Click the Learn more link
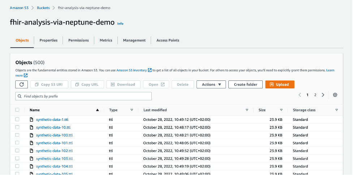The width and height of the screenshot is (353, 175). pos(330,70)
